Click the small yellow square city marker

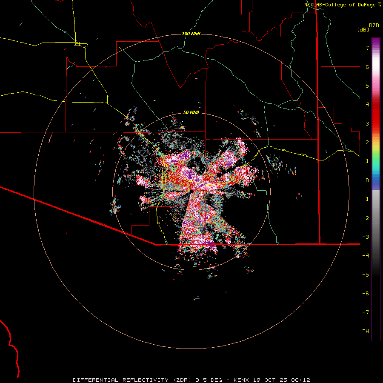click(77, 44)
